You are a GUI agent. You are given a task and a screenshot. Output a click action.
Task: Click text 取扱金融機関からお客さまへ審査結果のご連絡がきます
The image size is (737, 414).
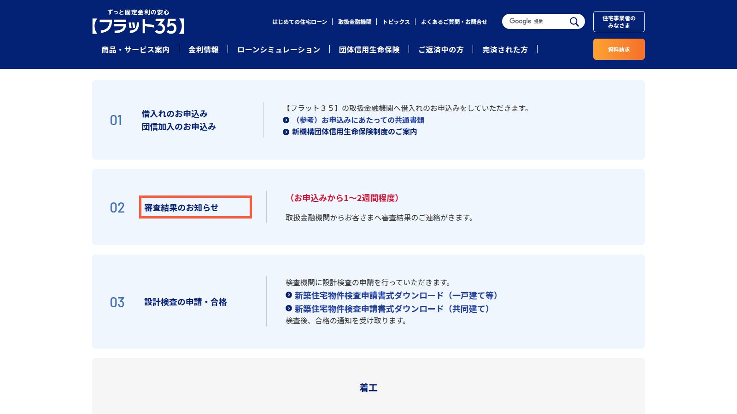point(380,218)
